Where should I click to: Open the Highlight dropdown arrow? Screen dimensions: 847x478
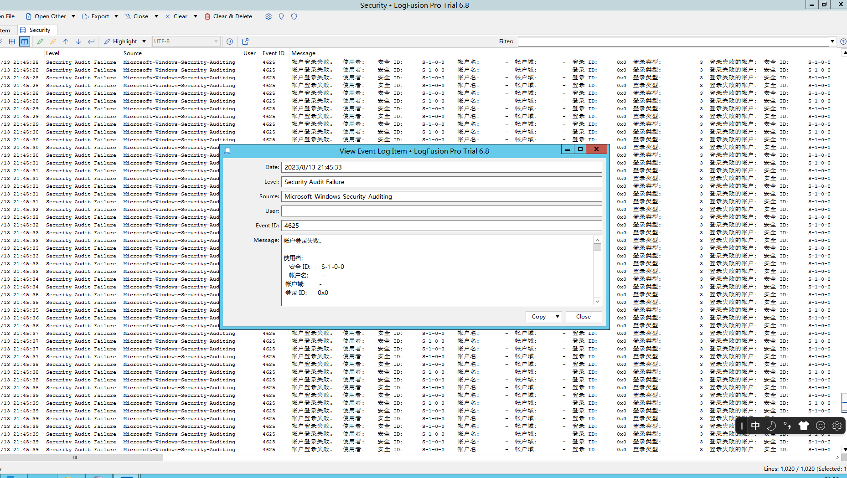pyautogui.click(x=143, y=41)
